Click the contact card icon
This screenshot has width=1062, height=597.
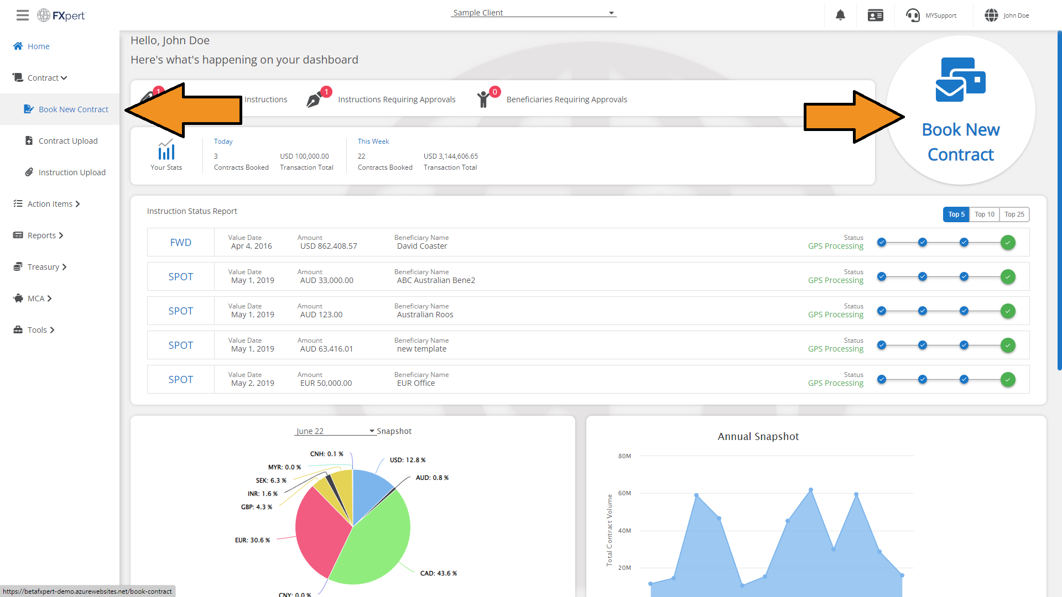pos(875,15)
